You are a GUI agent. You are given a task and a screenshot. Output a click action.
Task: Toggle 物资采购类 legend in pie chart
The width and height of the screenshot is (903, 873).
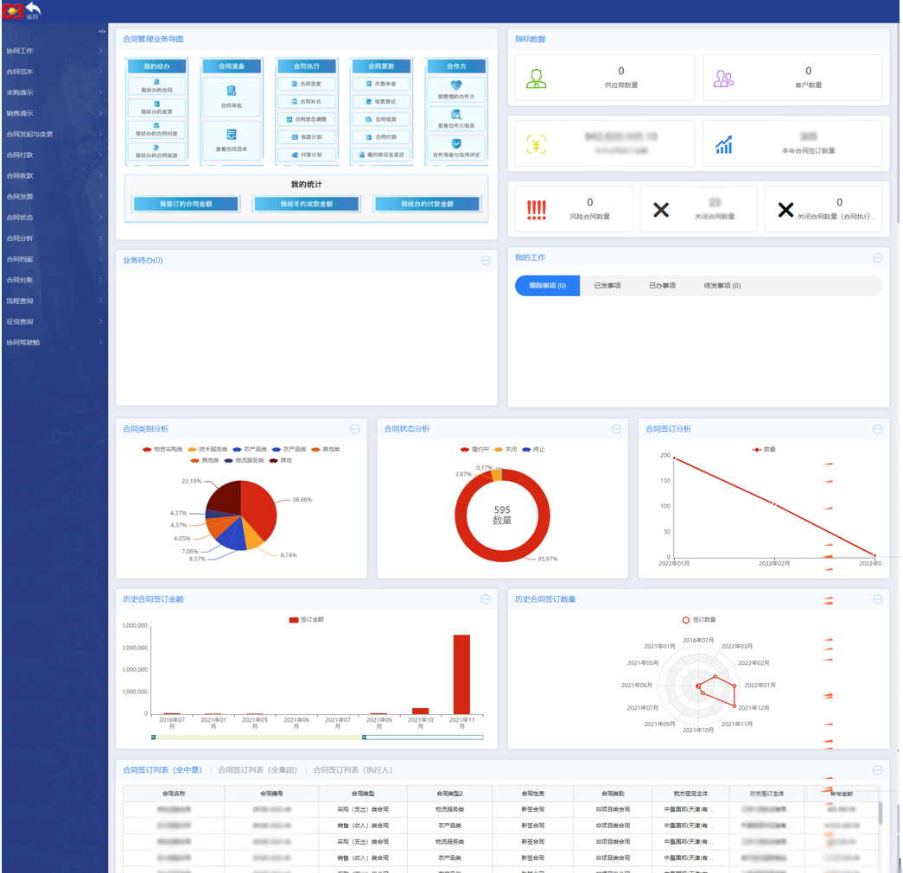click(162, 449)
